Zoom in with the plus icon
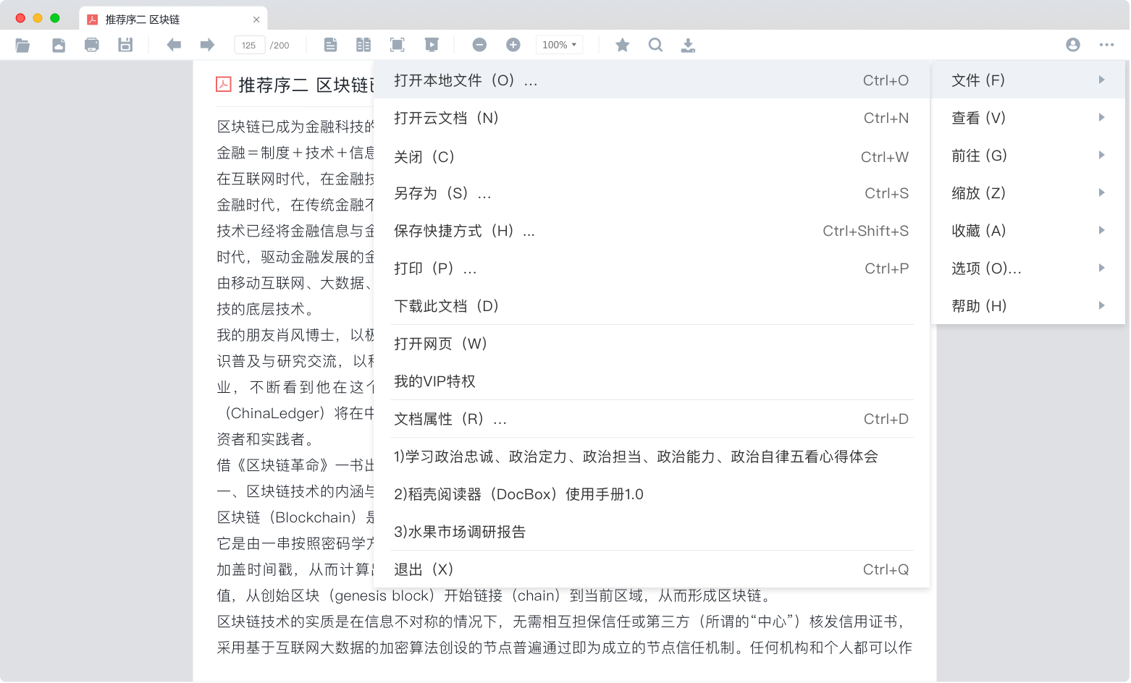The image size is (1131, 683). click(x=513, y=45)
